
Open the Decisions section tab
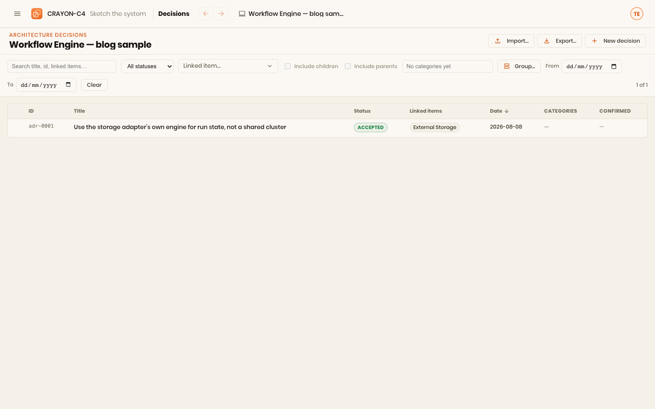pyautogui.click(x=174, y=14)
